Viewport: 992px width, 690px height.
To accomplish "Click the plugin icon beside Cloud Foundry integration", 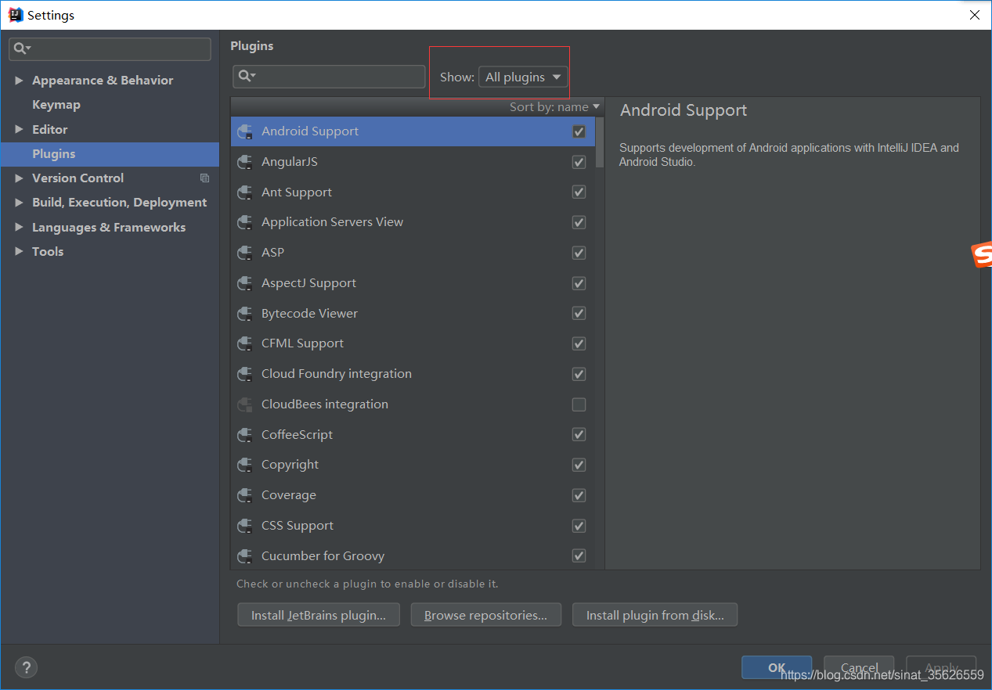I will (x=245, y=374).
